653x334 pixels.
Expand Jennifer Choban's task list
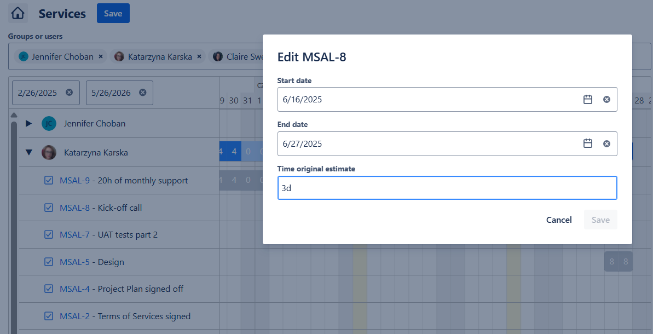pos(29,124)
